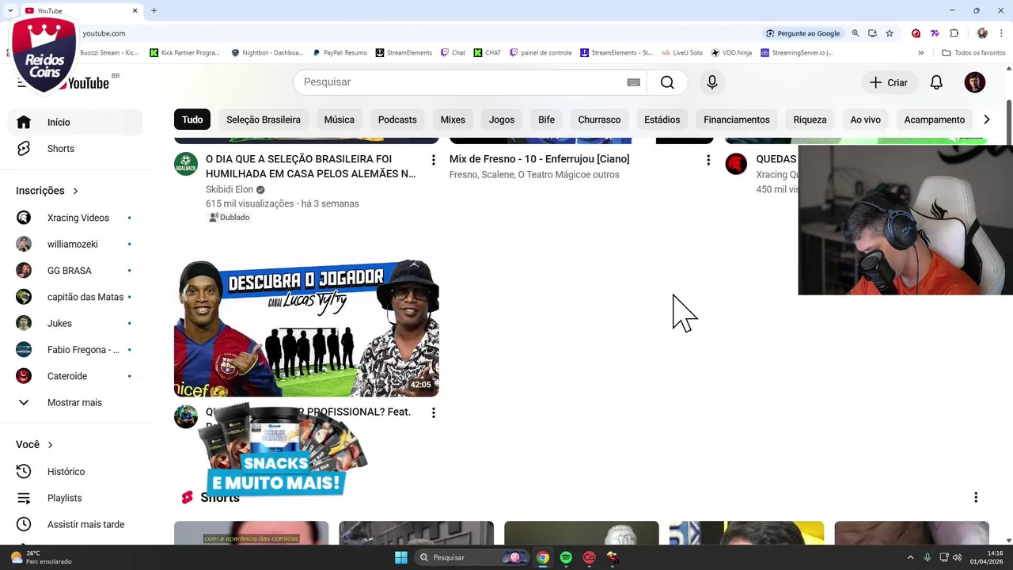The width and height of the screenshot is (1013, 570).
Task: Open the PayPal Resumo bookmark
Action: click(340, 53)
